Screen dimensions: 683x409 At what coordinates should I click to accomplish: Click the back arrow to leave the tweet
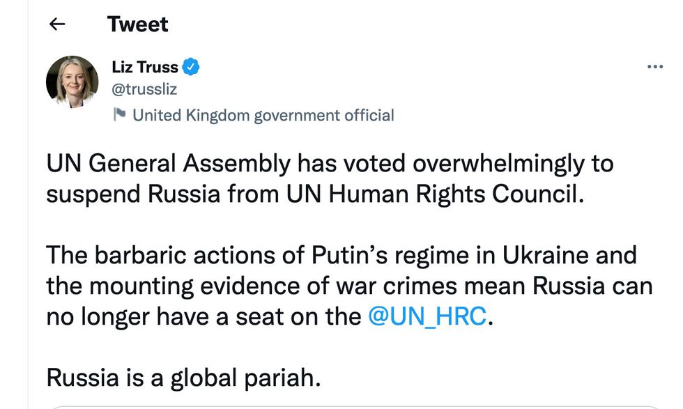[56, 24]
